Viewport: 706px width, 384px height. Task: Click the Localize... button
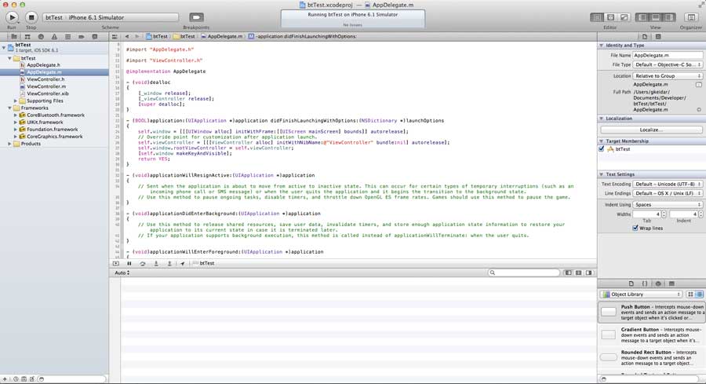[650, 130]
